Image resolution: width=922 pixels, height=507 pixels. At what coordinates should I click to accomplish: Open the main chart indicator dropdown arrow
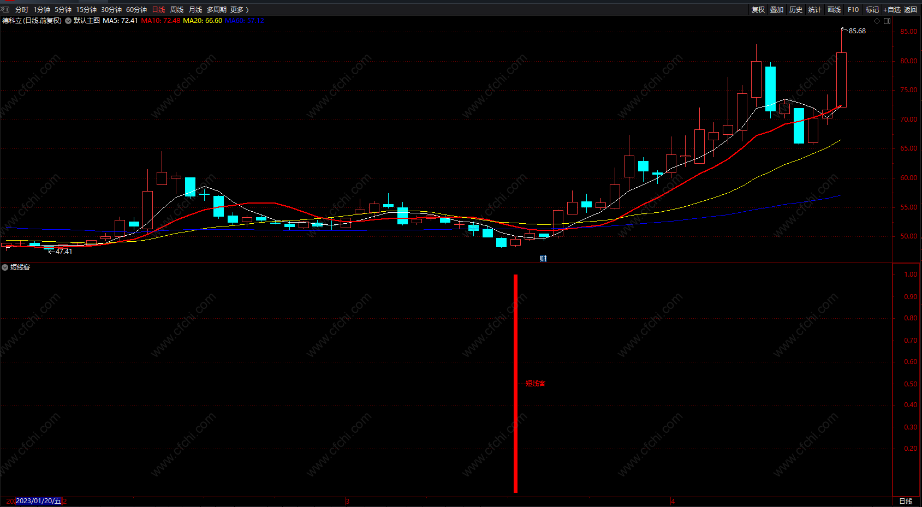[68, 21]
